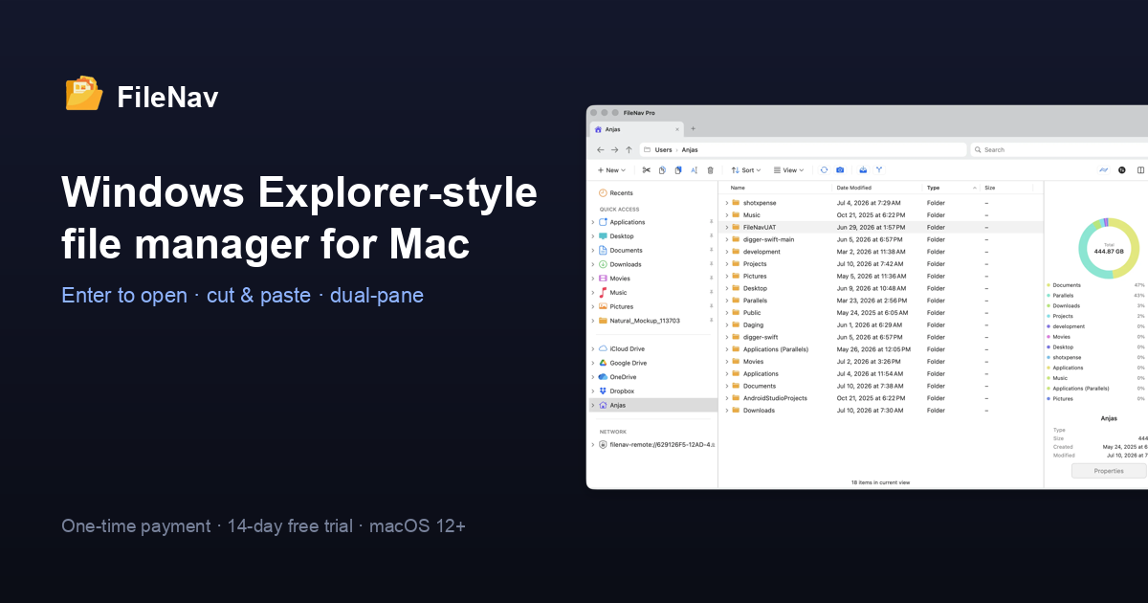Expand the FileNavUAT folder chevron
The width and height of the screenshot is (1148, 603).
[x=726, y=228]
